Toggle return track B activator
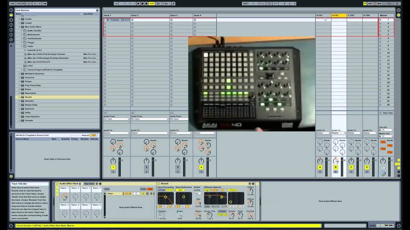Image resolution: width=410 pixels, height=230 pixels. coord(336,167)
